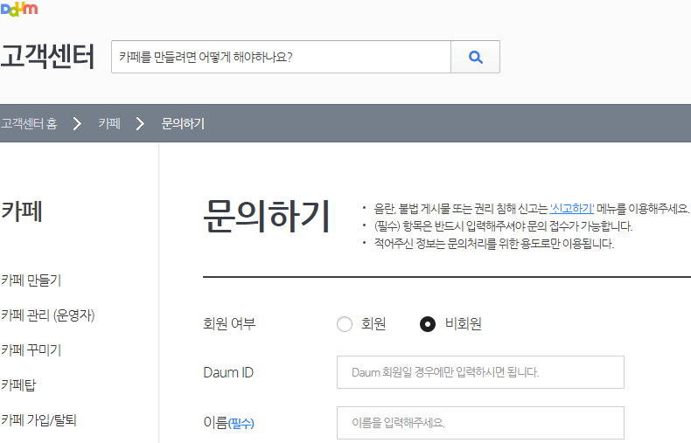The width and height of the screenshot is (691, 443).
Task: Click the 신고하기 hyperlink
Action: [x=571, y=208]
